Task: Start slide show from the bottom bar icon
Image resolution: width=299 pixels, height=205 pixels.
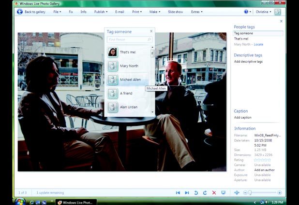Action: [223, 193]
